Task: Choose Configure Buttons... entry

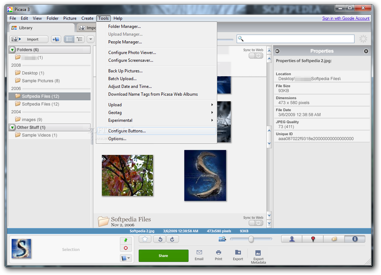Action: (156, 131)
